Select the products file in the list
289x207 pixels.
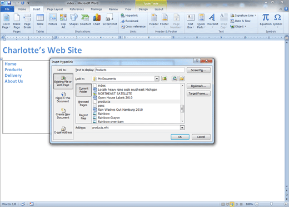tap(137, 102)
